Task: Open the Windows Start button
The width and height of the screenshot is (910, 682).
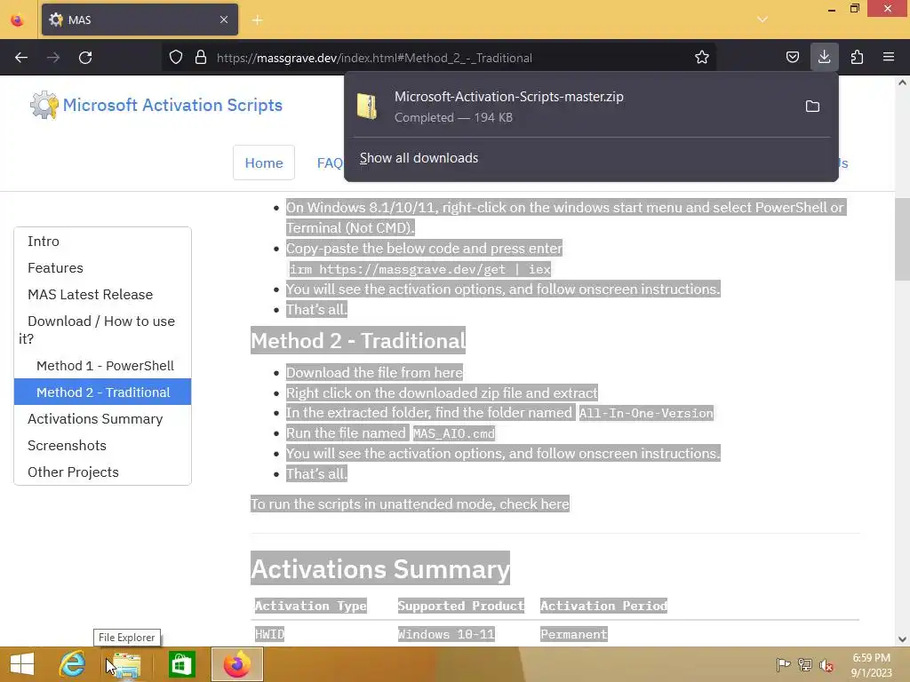Action: 22,664
